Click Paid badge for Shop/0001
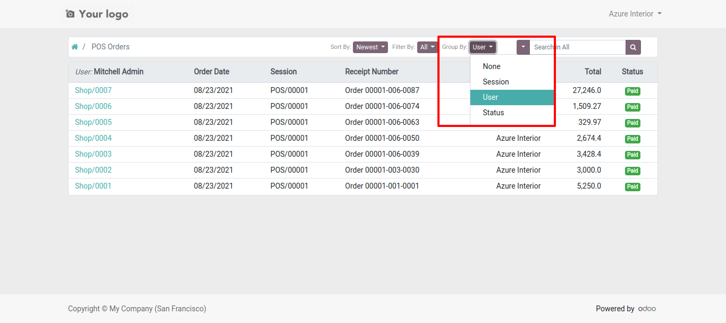 (632, 186)
